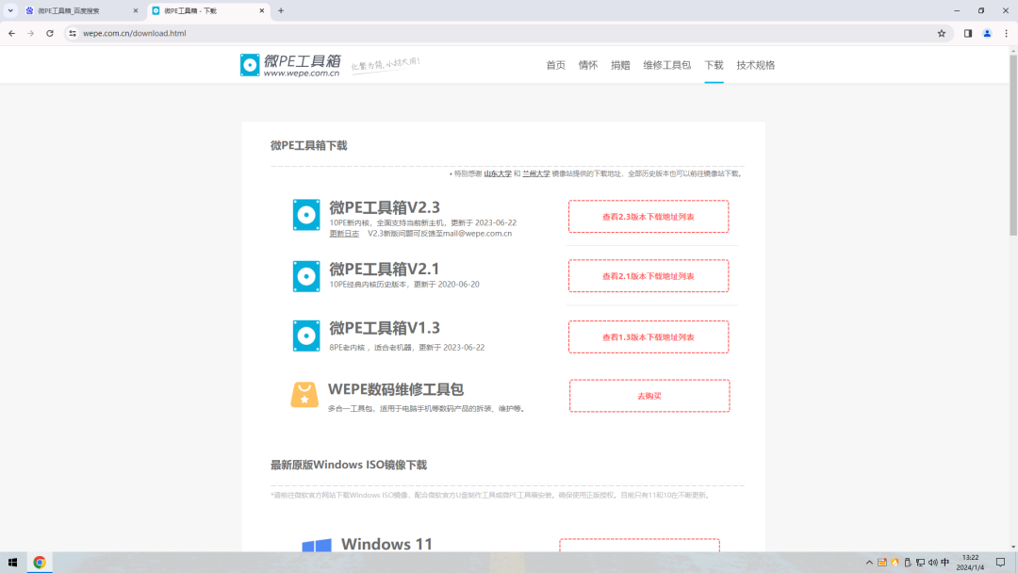Open the Windows Start menu
The height and width of the screenshot is (573, 1018).
pyautogui.click(x=12, y=563)
